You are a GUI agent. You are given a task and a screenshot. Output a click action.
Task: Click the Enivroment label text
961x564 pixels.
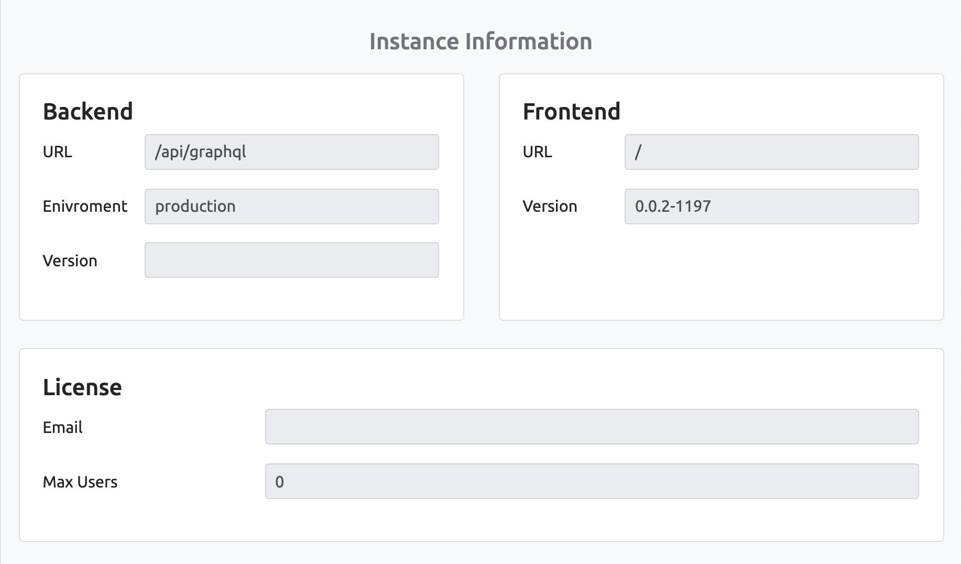click(x=85, y=206)
